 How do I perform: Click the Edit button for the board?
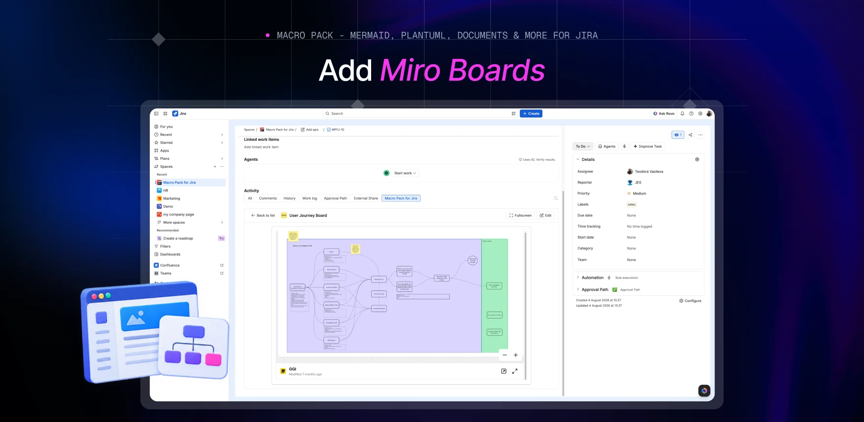pyautogui.click(x=545, y=215)
